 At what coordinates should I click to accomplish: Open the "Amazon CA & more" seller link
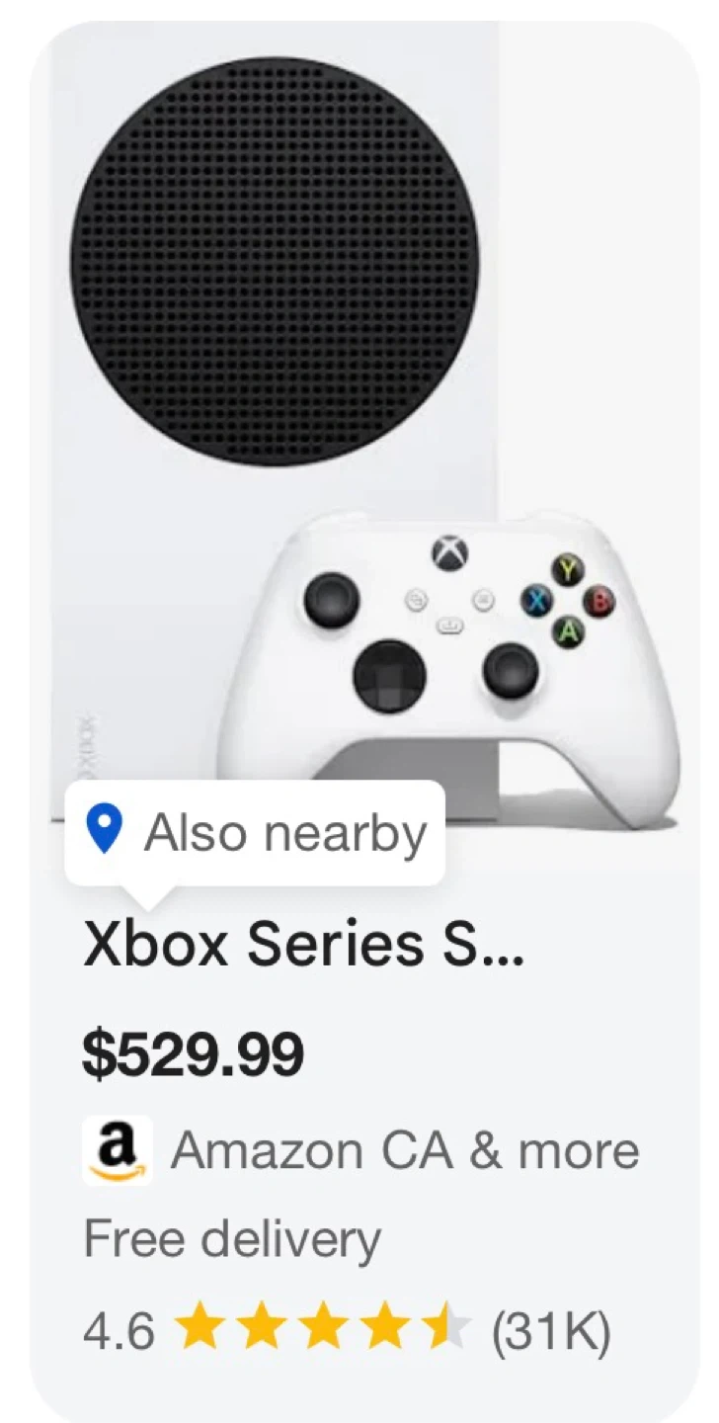pyautogui.click(x=405, y=1151)
